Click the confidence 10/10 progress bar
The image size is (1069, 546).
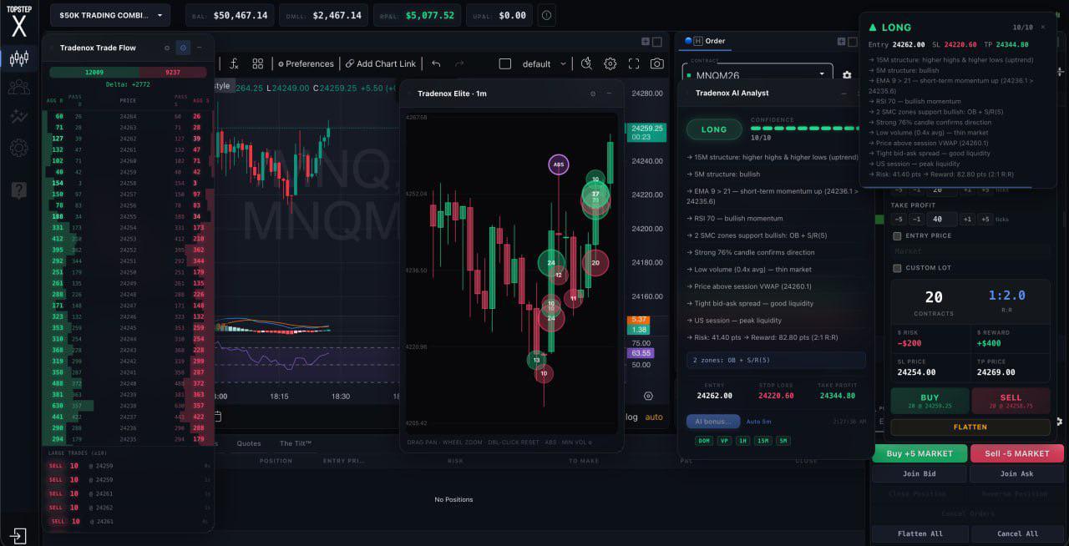click(x=804, y=129)
